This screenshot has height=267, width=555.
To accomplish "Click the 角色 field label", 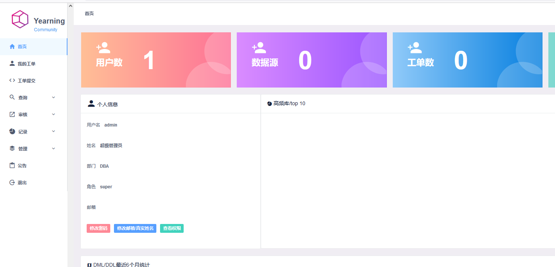I will [91, 187].
